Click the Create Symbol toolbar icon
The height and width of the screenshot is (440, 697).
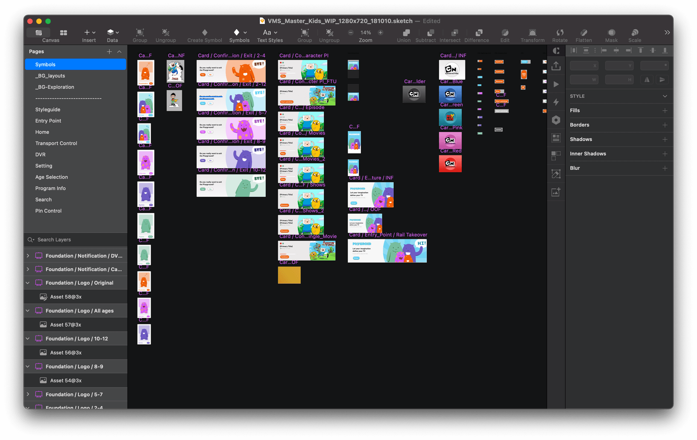coord(204,32)
